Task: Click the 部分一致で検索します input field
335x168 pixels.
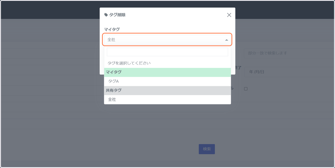Action: click(289, 53)
